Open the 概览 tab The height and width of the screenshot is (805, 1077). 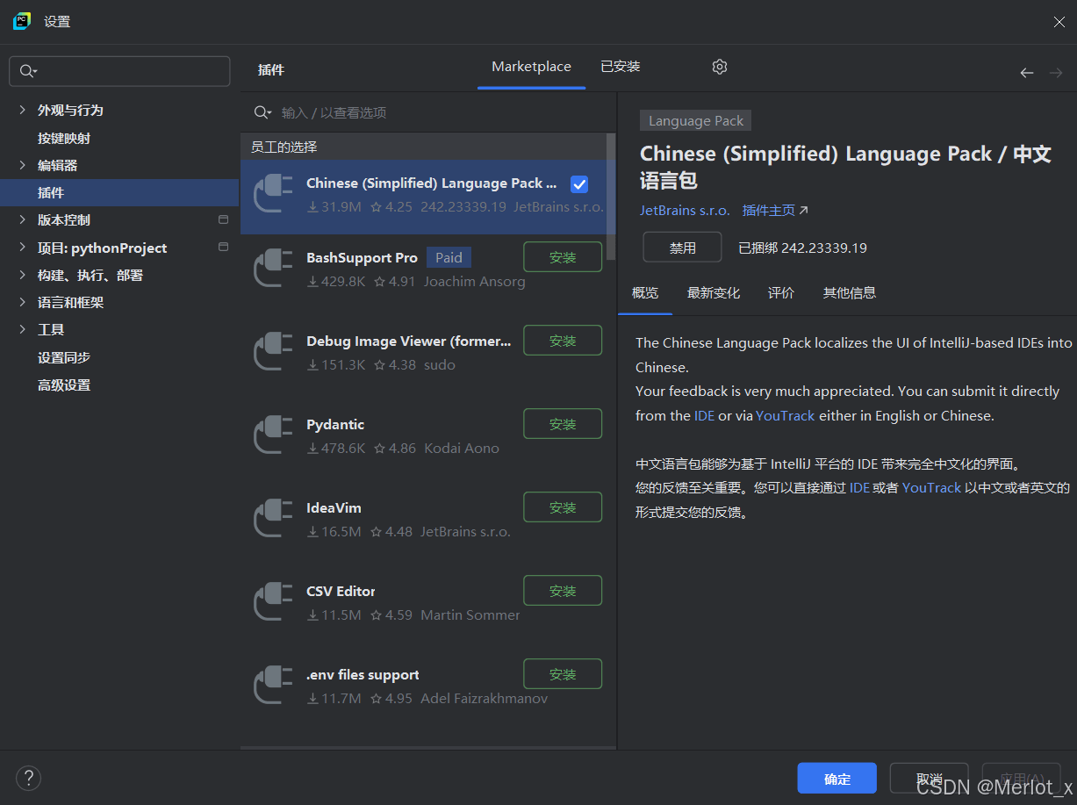(645, 293)
